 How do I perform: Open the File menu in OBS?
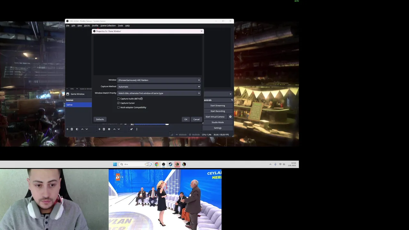(x=68, y=26)
